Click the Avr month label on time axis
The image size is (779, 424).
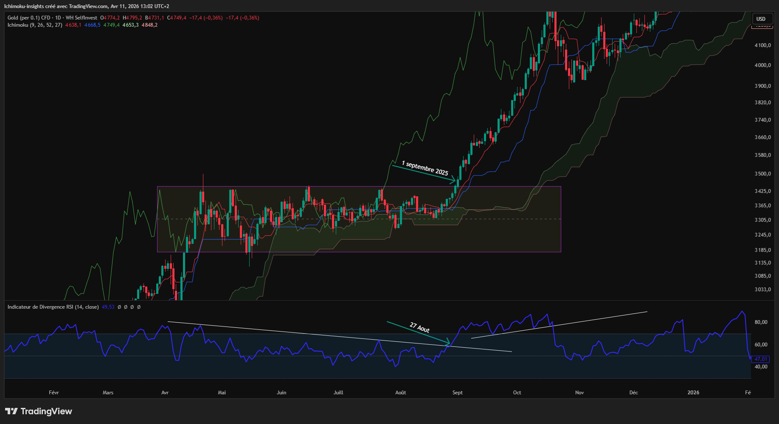(x=165, y=393)
